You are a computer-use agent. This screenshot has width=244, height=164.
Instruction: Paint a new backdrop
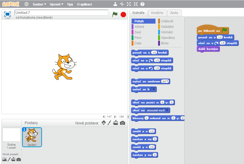[x=9, y=159]
